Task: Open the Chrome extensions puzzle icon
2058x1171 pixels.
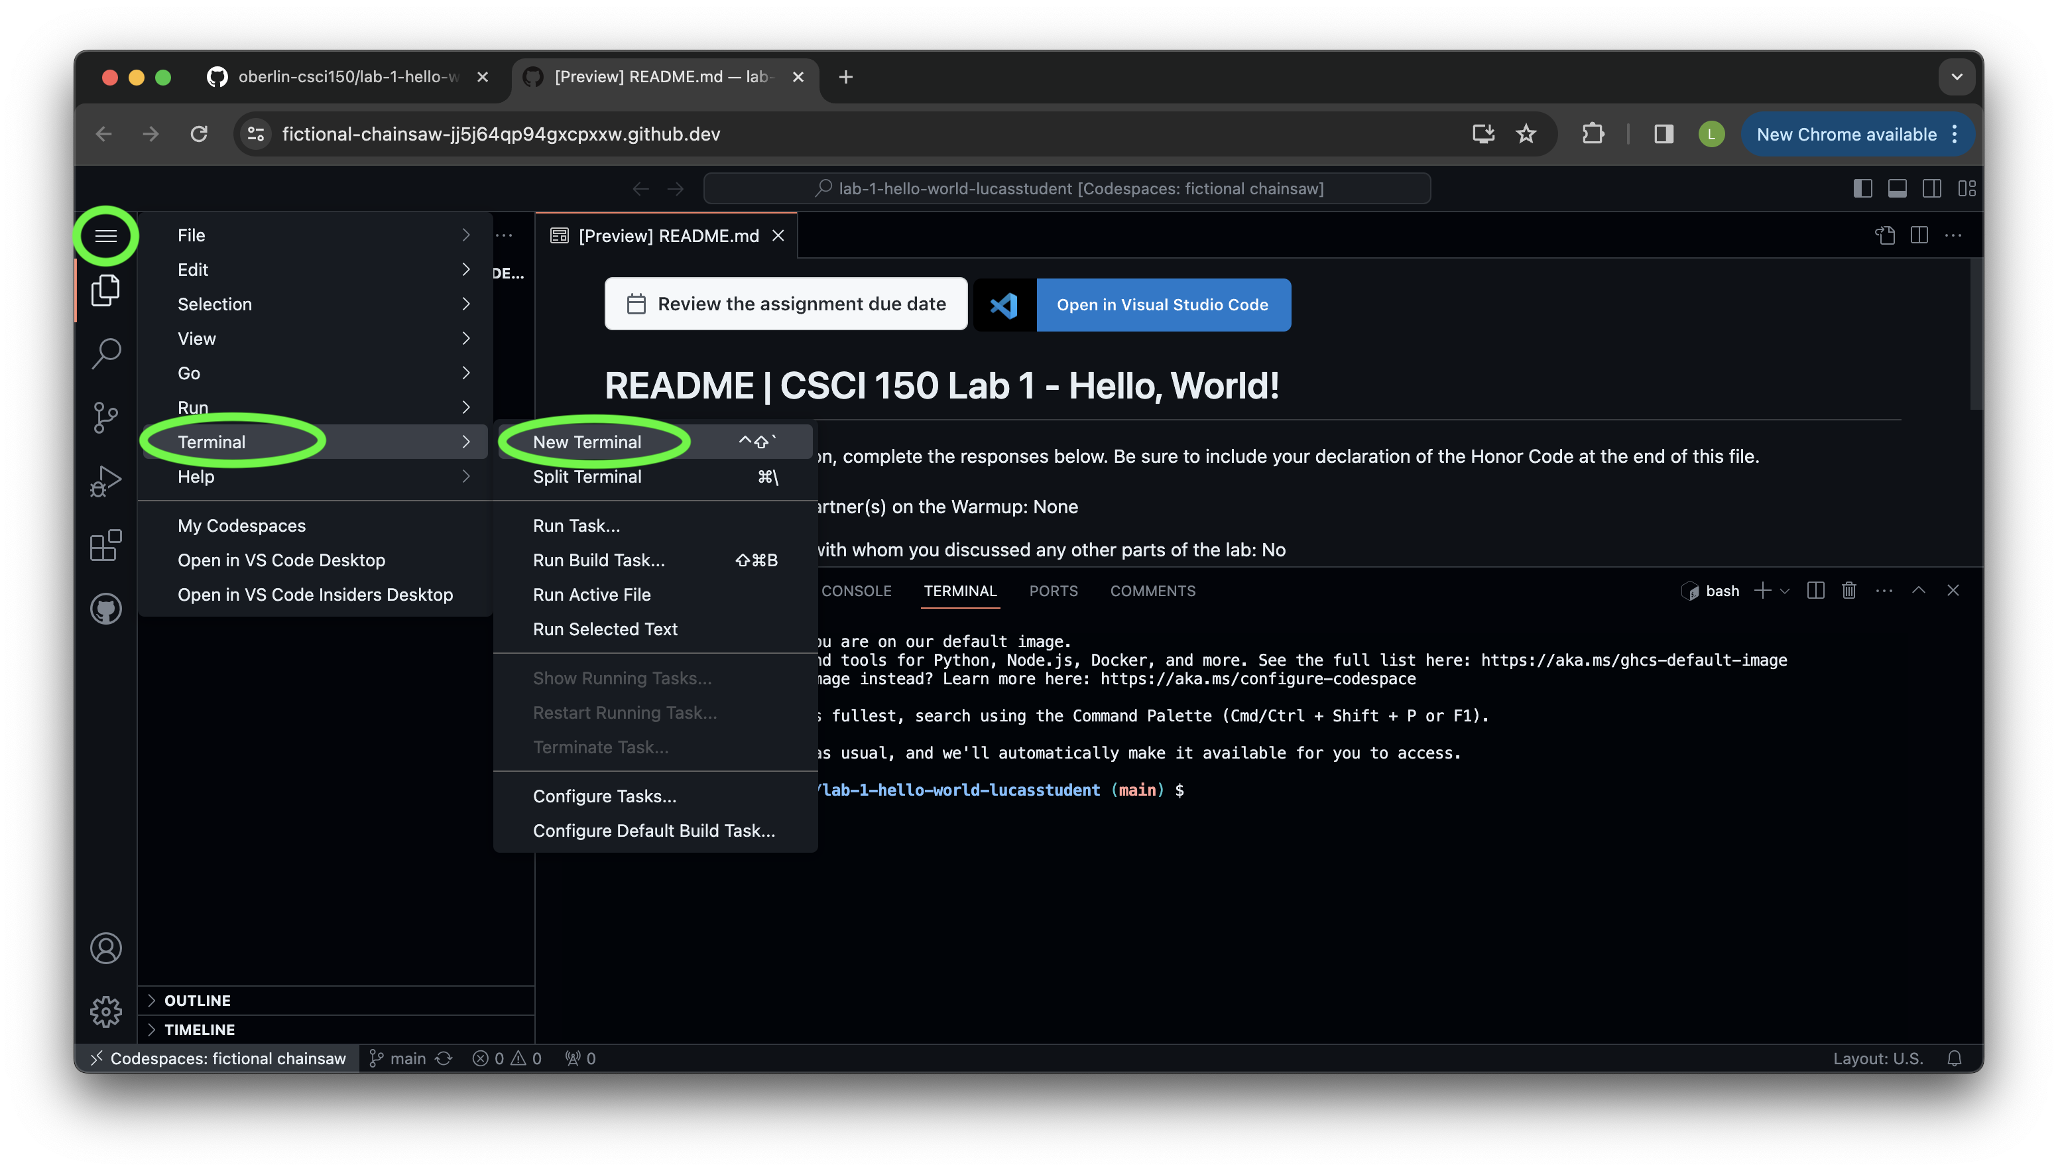Action: (1593, 133)
